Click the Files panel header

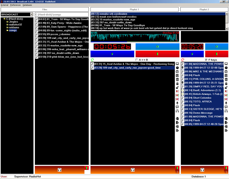tap(45, 9)
